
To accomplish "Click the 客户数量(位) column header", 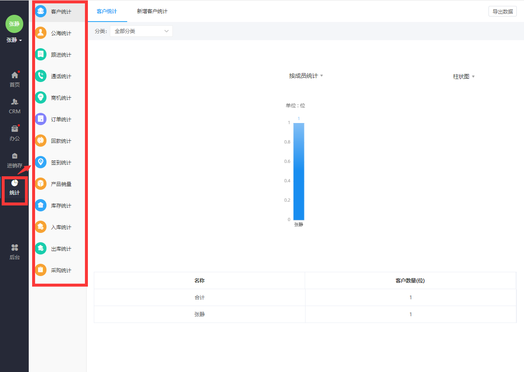I will tap(410, 281).
